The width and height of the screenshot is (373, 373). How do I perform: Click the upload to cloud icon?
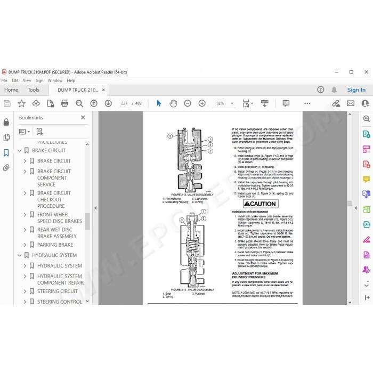point(36,103)
